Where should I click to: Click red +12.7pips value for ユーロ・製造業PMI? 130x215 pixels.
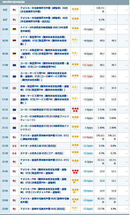click(87, 65)
